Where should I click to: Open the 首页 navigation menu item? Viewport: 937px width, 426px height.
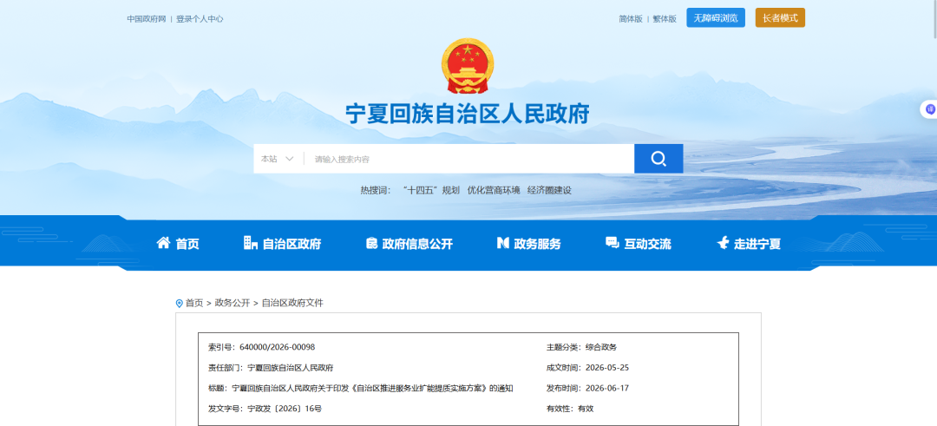click(x=187, y=244)
